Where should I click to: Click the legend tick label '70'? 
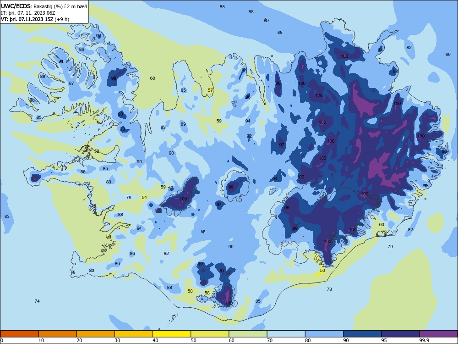click(x=270, y=340)
